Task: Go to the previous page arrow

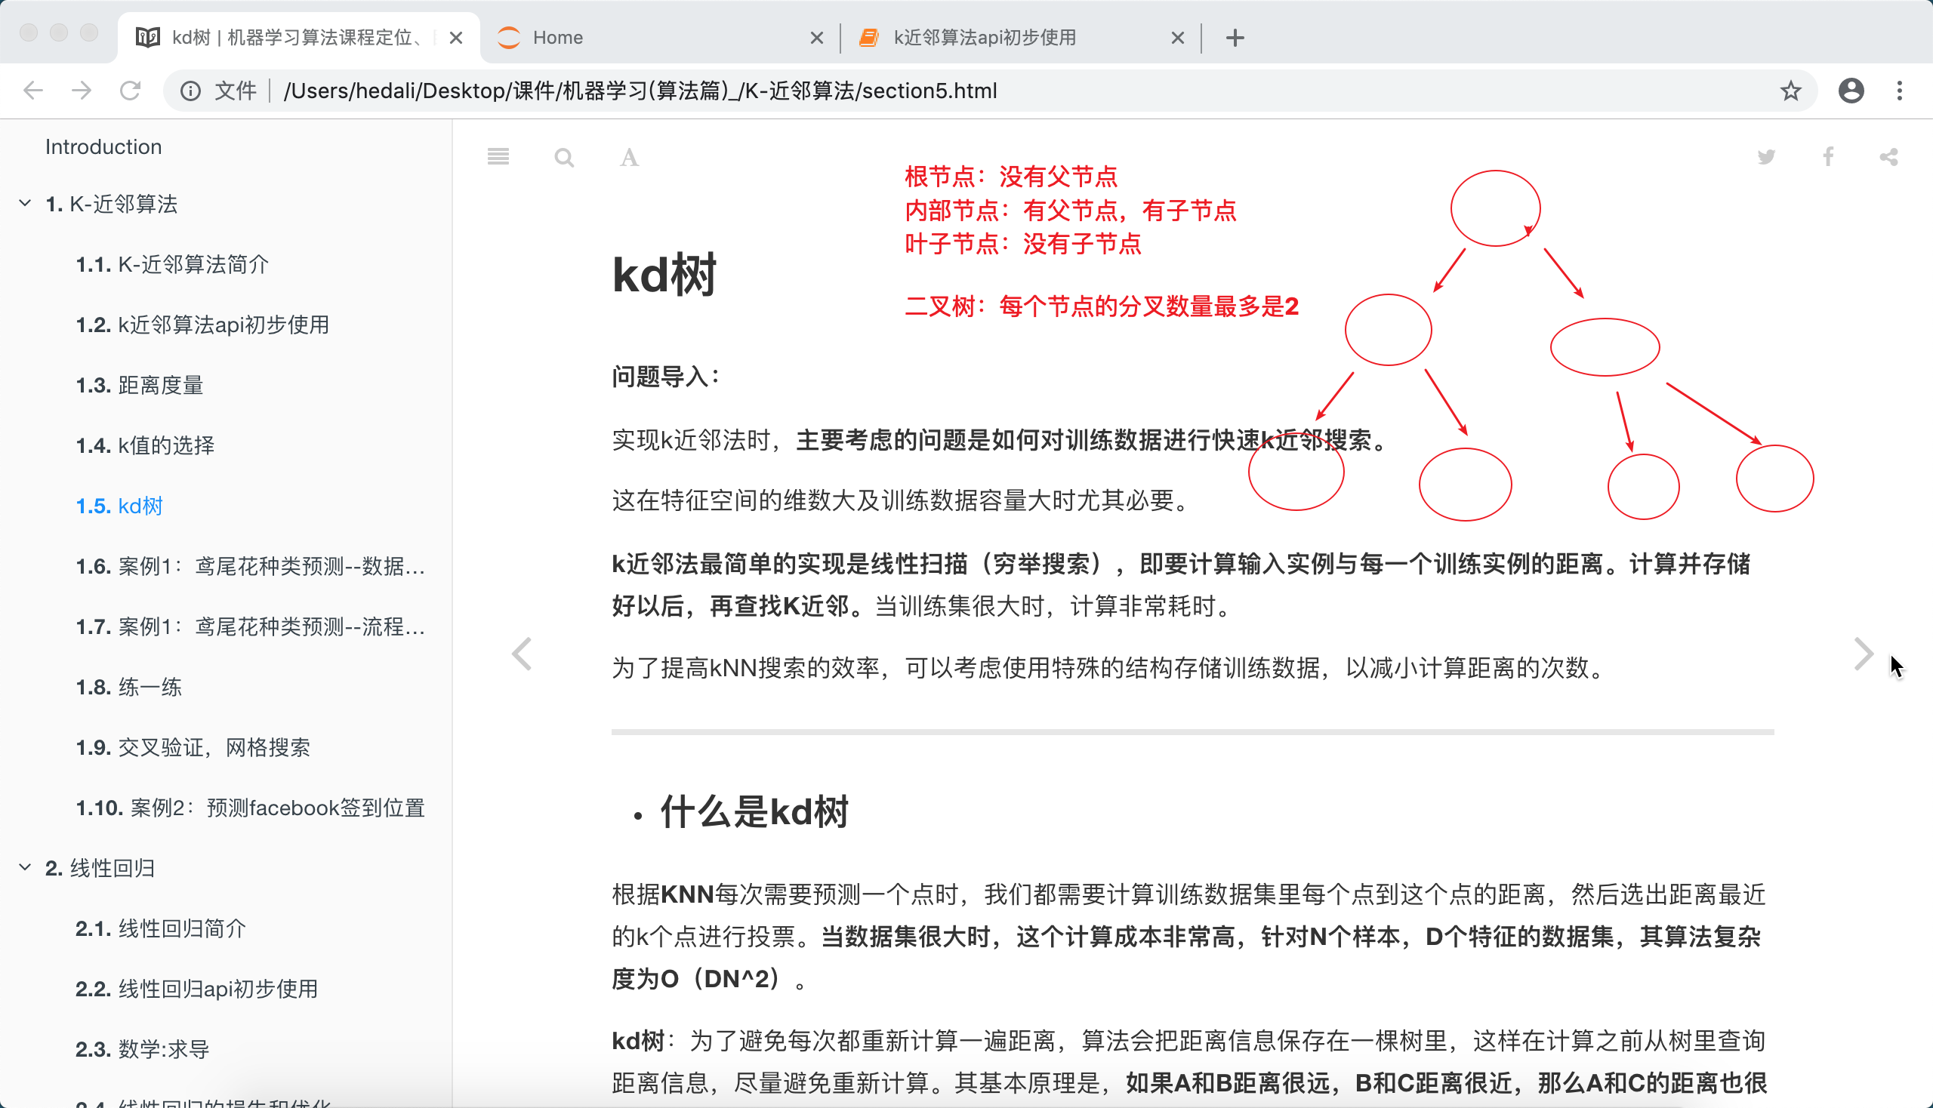Action: coord(522,654)
